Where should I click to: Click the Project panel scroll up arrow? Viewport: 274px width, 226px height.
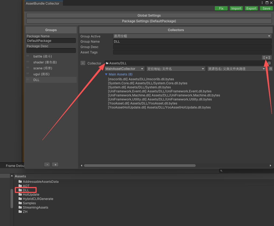click(x=12, y=176)
